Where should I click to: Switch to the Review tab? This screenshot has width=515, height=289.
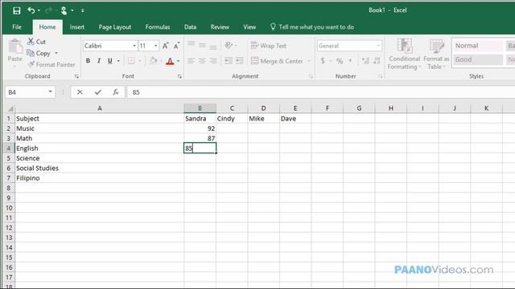[220, 27]
